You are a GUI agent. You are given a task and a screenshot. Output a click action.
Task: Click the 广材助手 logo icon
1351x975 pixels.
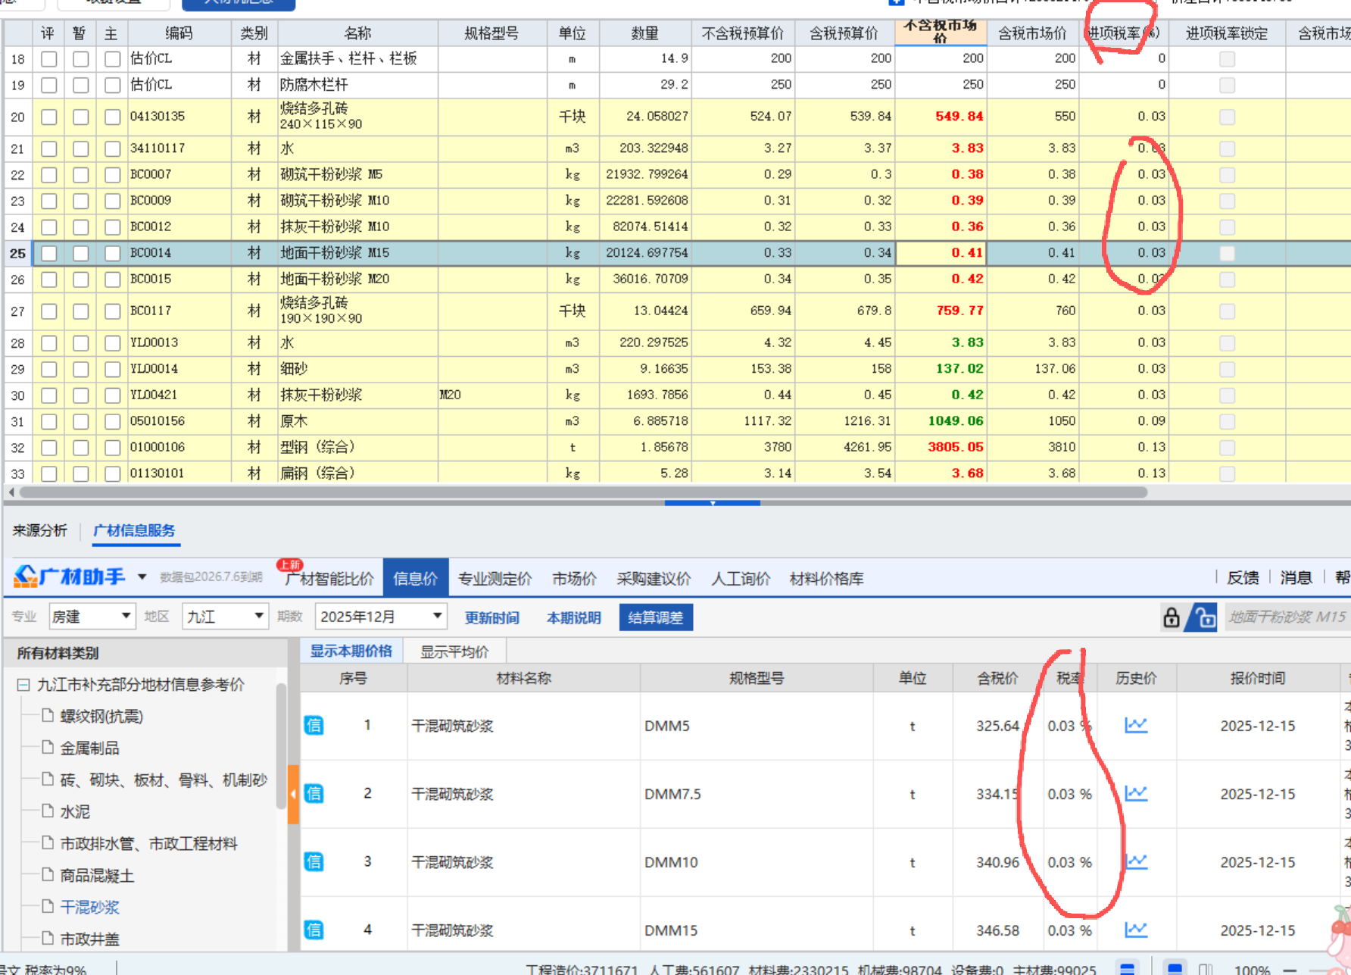click(x=26, y=577)
